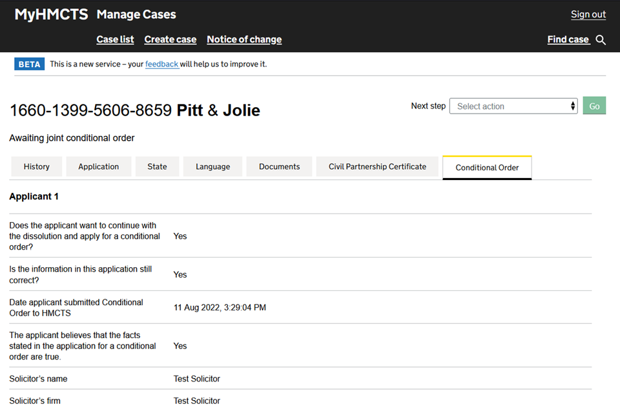Click the MyHMCTS logo
Image resolution: width=620 pixels, height=413 pixels.
[x=51, y=14]
